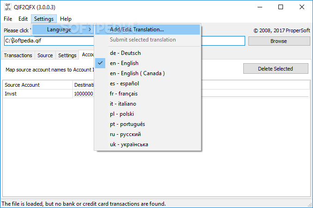Select the checked en - English language
This screenshot has height=208, width=313.
tap(148, 63)
